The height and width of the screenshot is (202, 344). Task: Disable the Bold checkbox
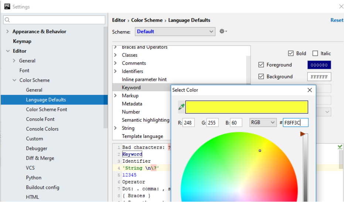pyautogui.click(x=291, y=53)
